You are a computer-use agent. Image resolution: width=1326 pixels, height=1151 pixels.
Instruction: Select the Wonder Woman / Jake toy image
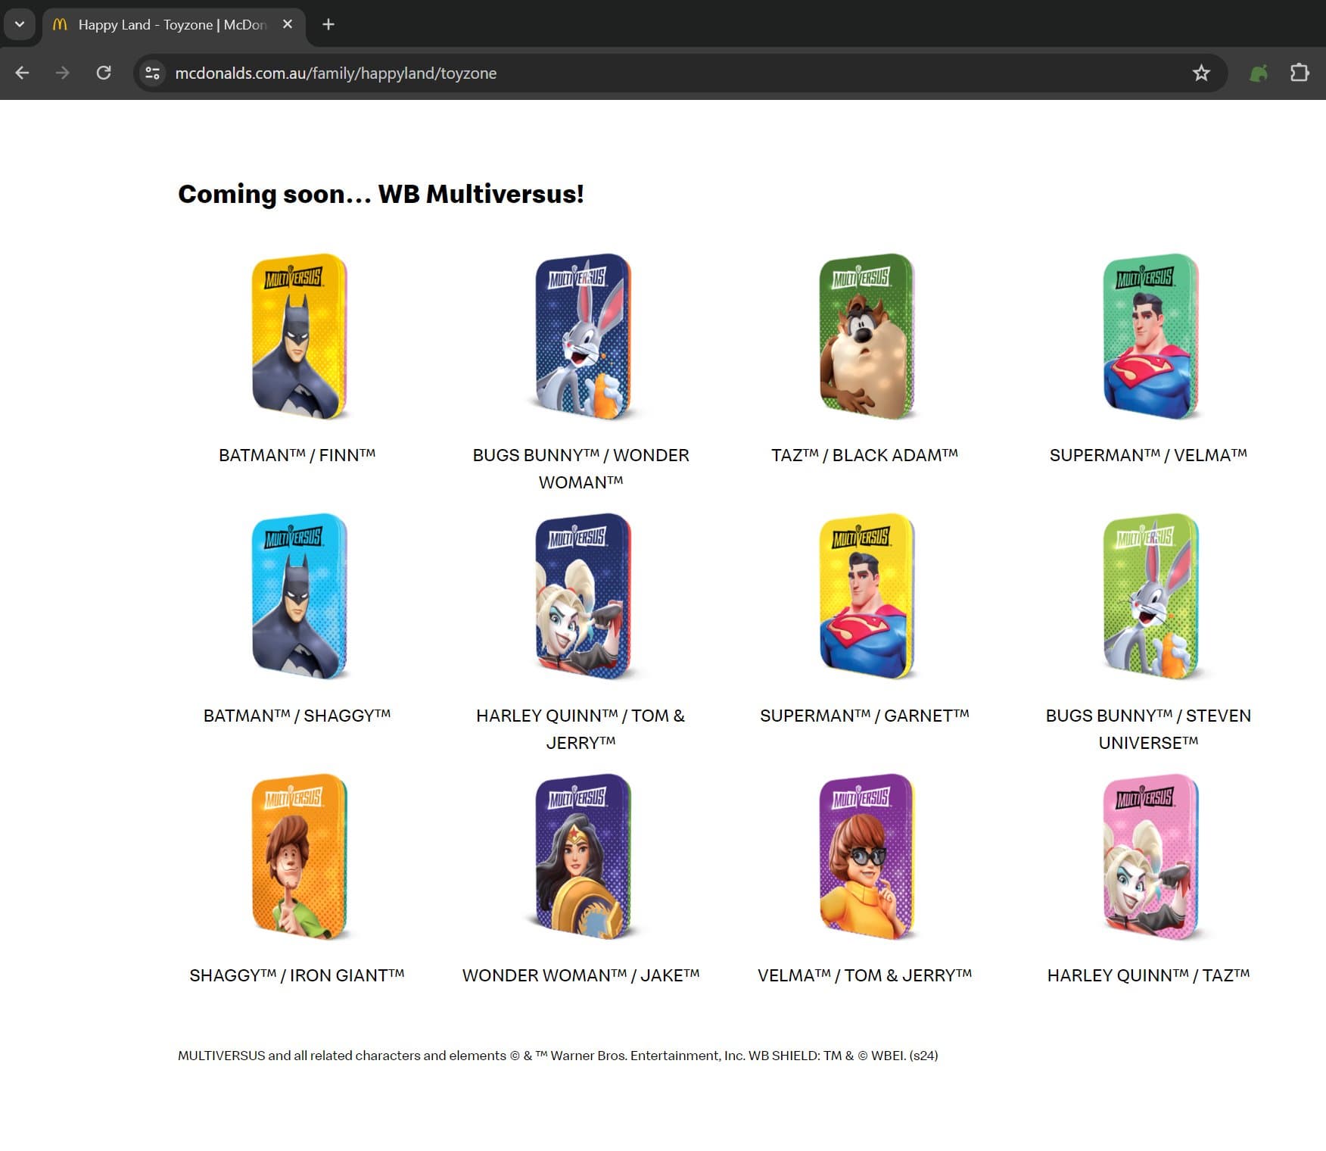pyautogui.click(x=583, y=856)
